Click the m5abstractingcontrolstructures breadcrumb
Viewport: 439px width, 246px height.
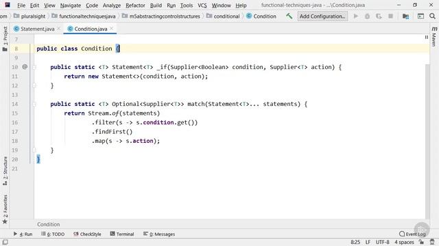tap(161, 16)
